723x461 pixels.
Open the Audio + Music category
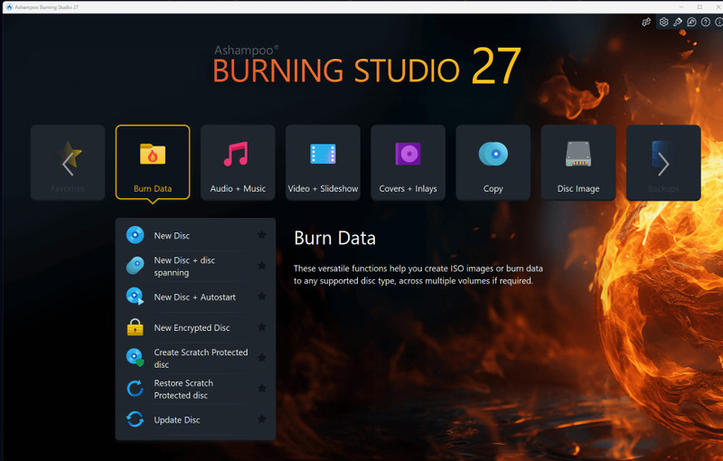(x=238, y=163)
